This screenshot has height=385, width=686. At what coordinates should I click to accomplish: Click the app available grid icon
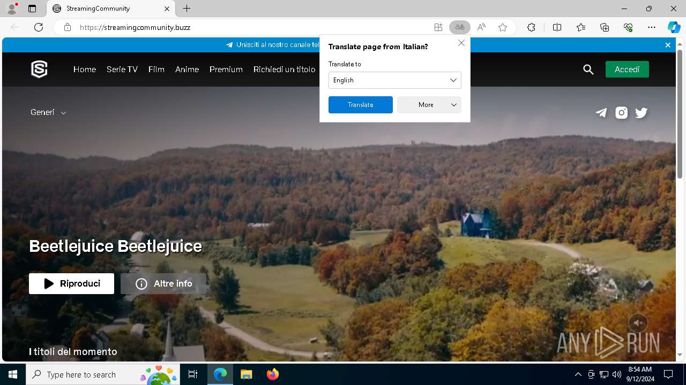[438, 27]
